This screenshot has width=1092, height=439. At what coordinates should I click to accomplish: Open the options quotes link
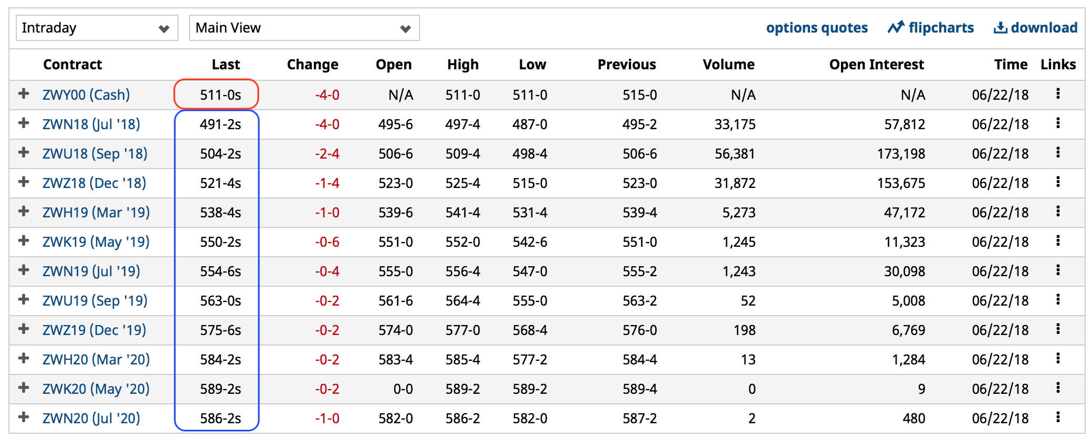click(817, 28)
